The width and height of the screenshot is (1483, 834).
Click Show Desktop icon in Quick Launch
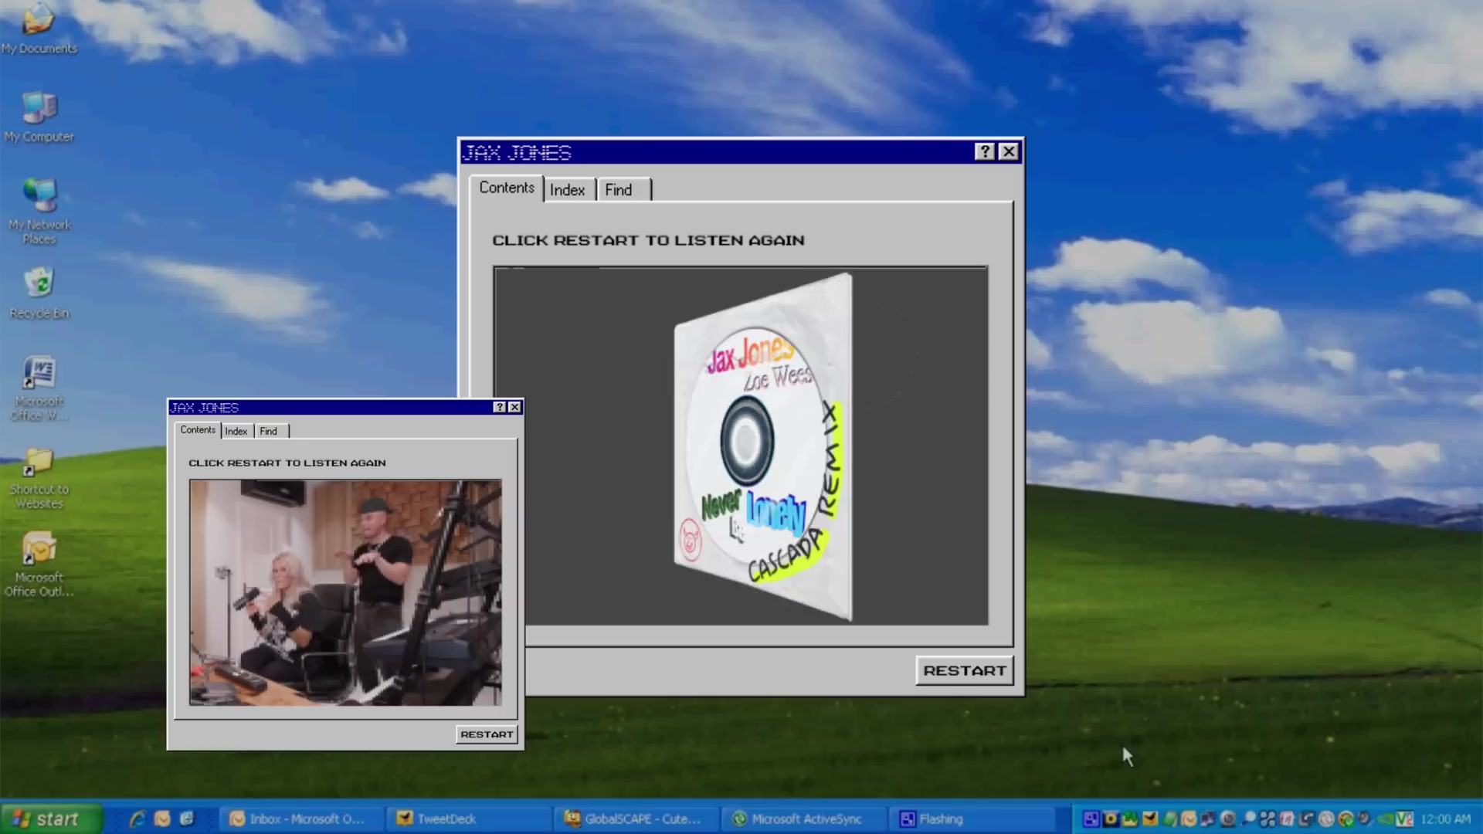point(186,819)
